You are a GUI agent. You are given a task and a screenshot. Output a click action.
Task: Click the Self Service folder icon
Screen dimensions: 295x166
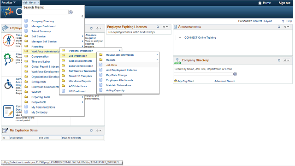tap(26, 36)
